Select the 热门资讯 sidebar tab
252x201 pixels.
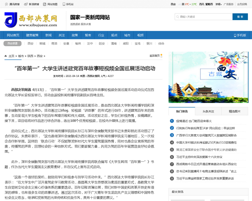pos(182,111)
